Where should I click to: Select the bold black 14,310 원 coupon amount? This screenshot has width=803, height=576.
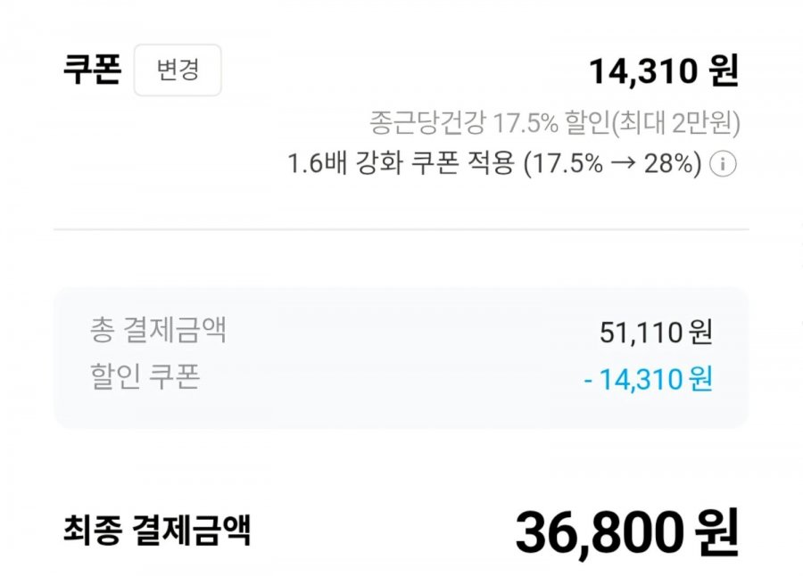(x=663, y=72)
